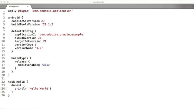Click release block on line 16
The width and height of the screenshot is (194, 109).
[21, 61]
